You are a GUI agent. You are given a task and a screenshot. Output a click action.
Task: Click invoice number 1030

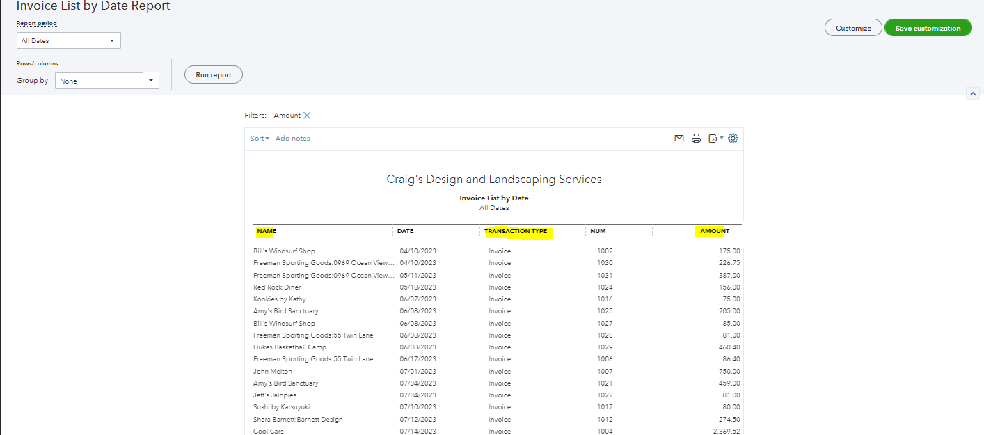[605, 263]
